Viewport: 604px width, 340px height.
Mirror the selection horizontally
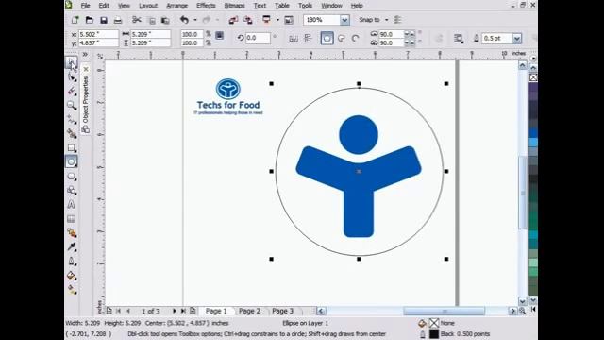pyautogui.click(x=294, y=38)
